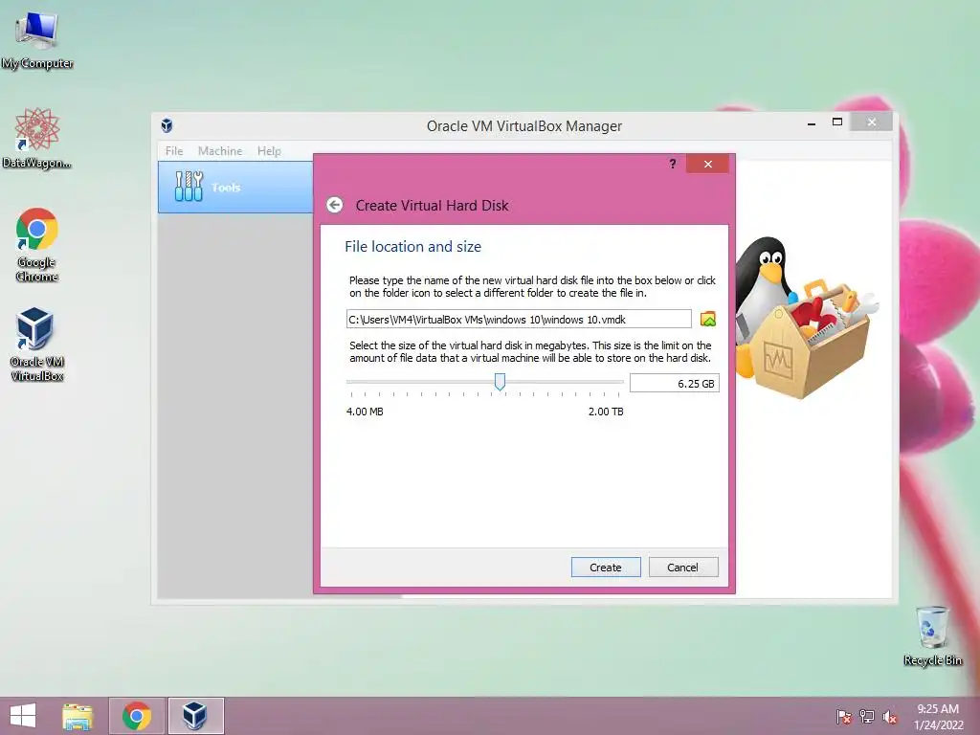The height and width of the screenshot is (735, 980).
Task: Open the Recycle Bin on desktop
Action: pyautogui.click(x=932, y=635)
